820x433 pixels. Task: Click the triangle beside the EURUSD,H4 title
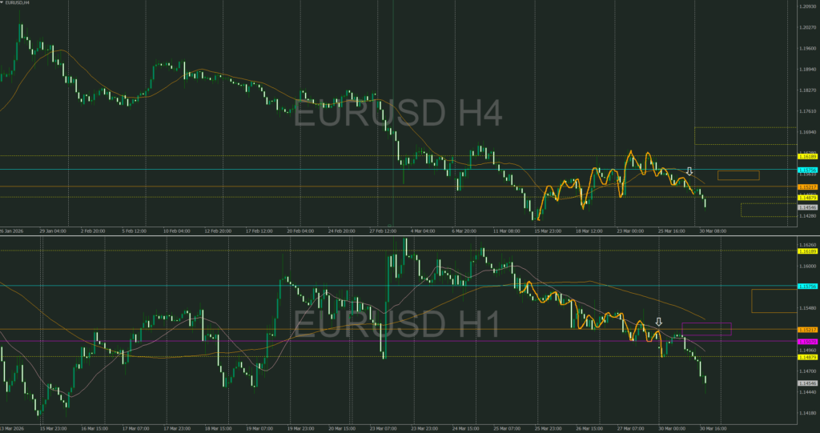pos(2,3)
